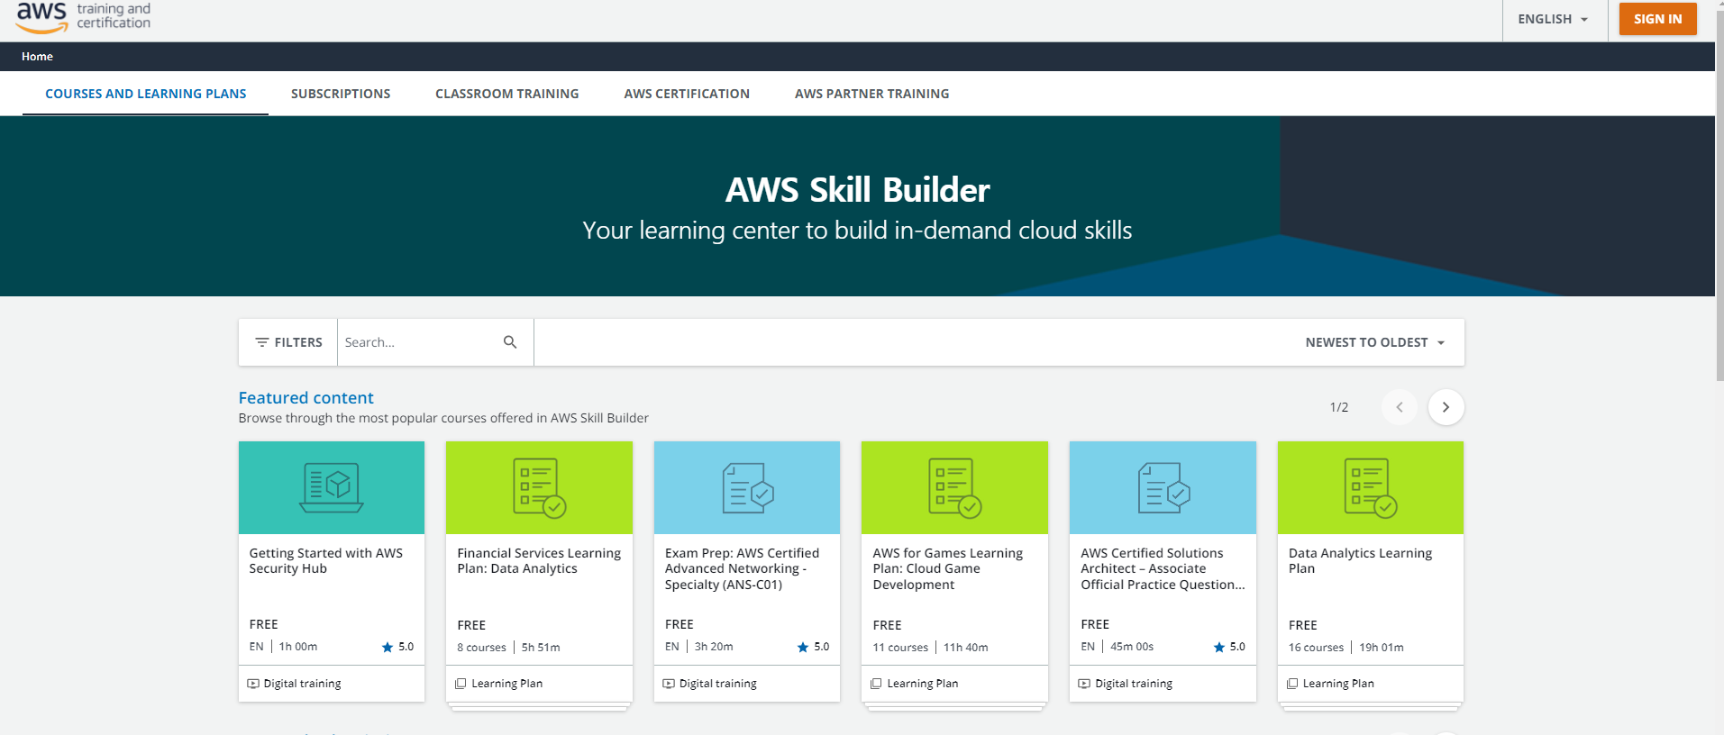
Task: Click Financial Services Learning Plan: Data Analytics title
Action: (539, 561)
